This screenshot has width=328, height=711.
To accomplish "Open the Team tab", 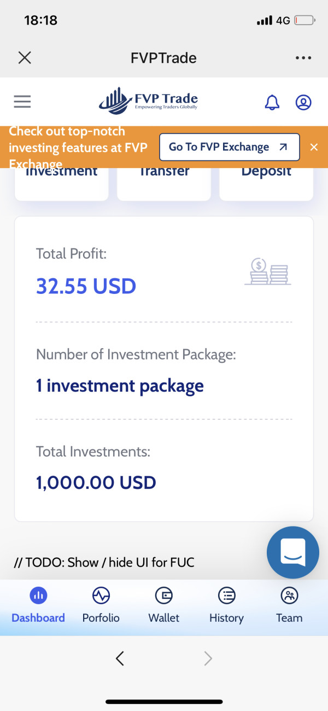I will tap(289, 606).
